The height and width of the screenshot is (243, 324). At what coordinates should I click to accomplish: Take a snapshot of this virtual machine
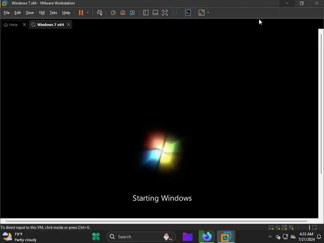pyautogui.click(x=113, y=13)
